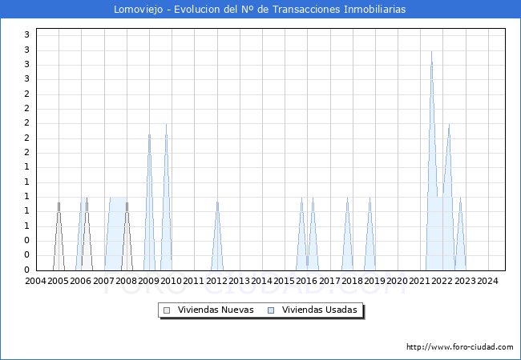Click the 2010 blue peak

click(166, 128)
